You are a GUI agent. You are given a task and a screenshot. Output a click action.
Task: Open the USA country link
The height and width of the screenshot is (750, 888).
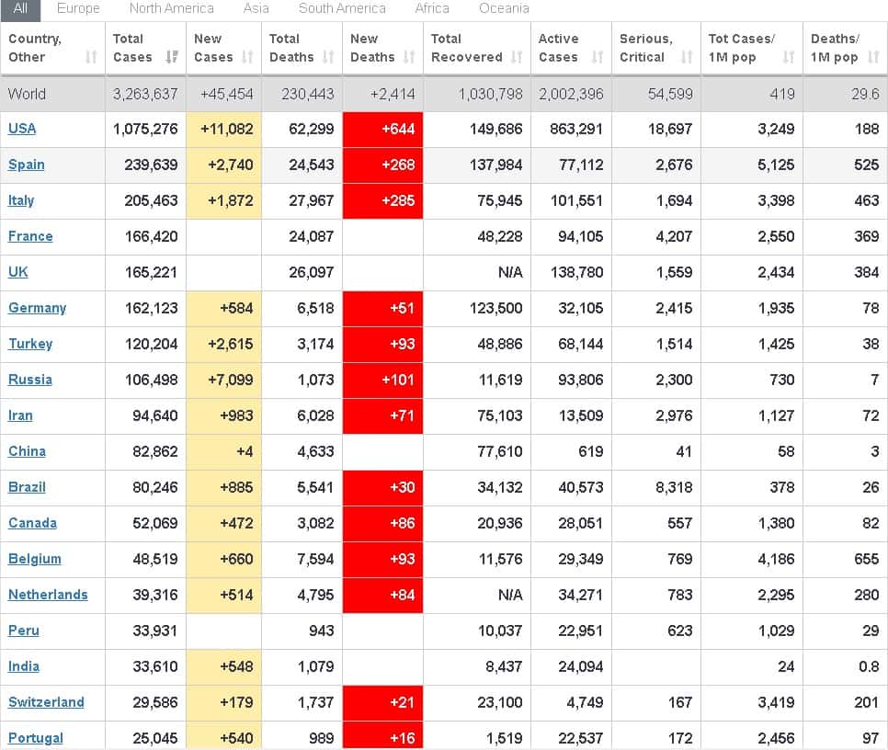[22, 129]
